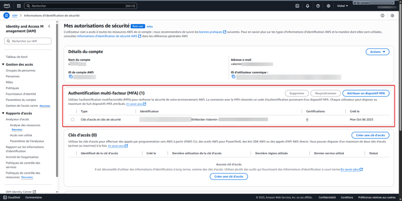Image resolution: width=402 pixels, height=201 pixels.
Task: Open Politiques de contrôle des services
Action: pos(23,165)
